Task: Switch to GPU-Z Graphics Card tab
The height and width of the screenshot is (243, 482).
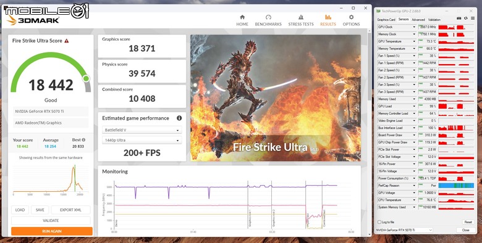Action: 386,20
